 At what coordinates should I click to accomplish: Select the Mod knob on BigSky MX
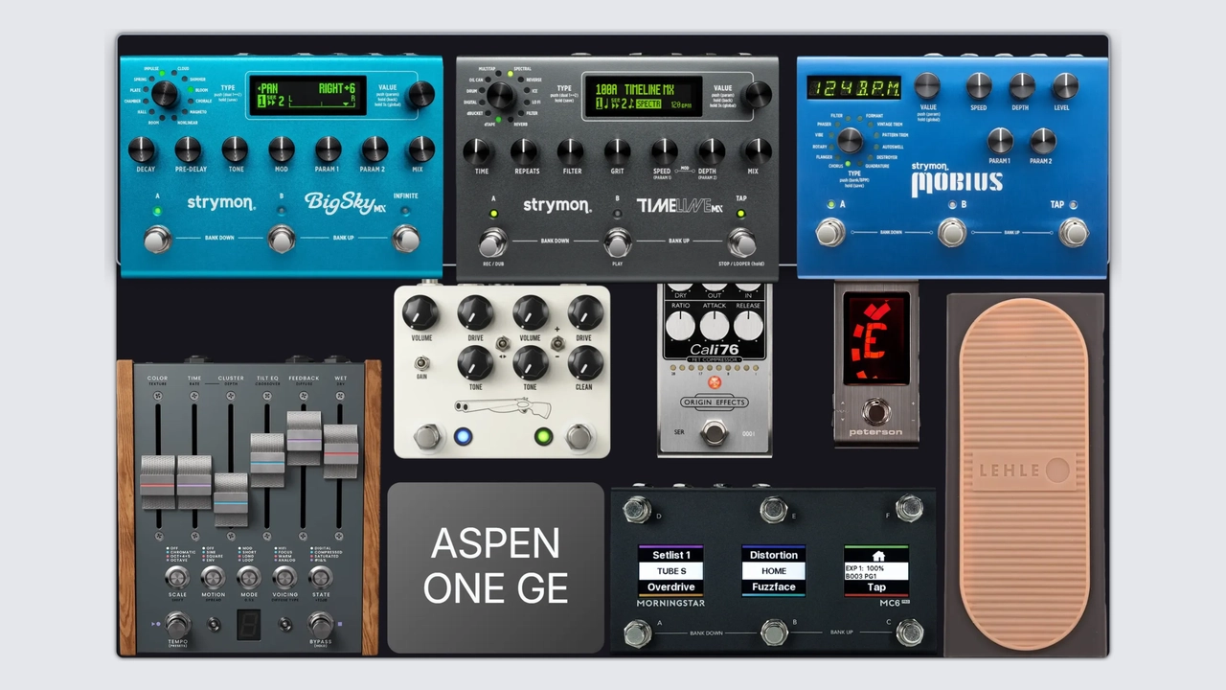282,149
